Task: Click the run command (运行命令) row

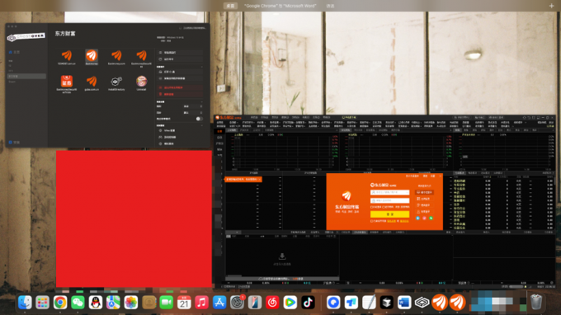Action: pyautogui.click(x=180, y=59)
